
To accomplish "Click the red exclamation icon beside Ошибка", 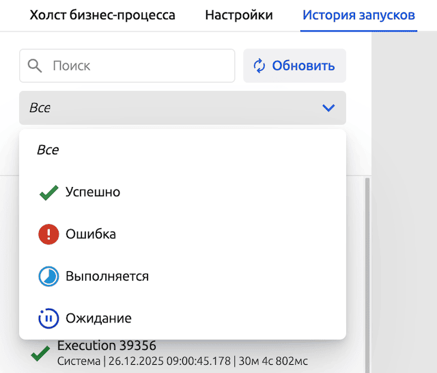I will click(x=48, y=234).
